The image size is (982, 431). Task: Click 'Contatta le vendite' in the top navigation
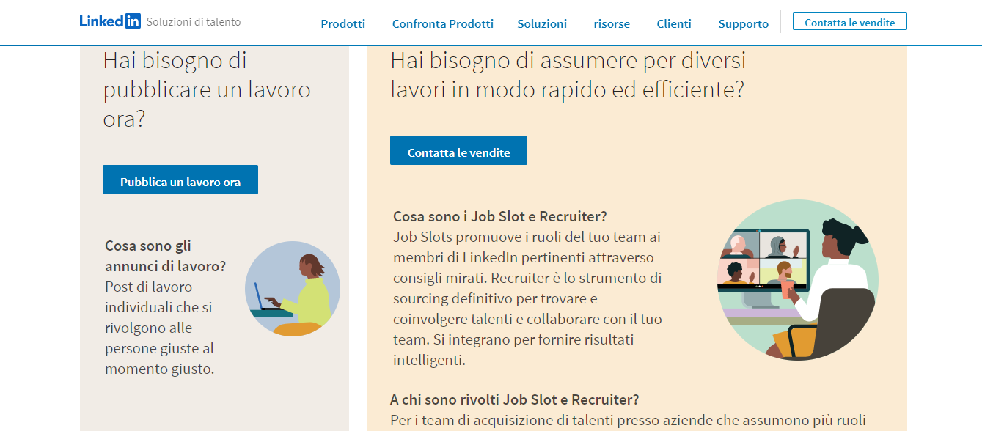pyautogui.click(x=849, y=21)
